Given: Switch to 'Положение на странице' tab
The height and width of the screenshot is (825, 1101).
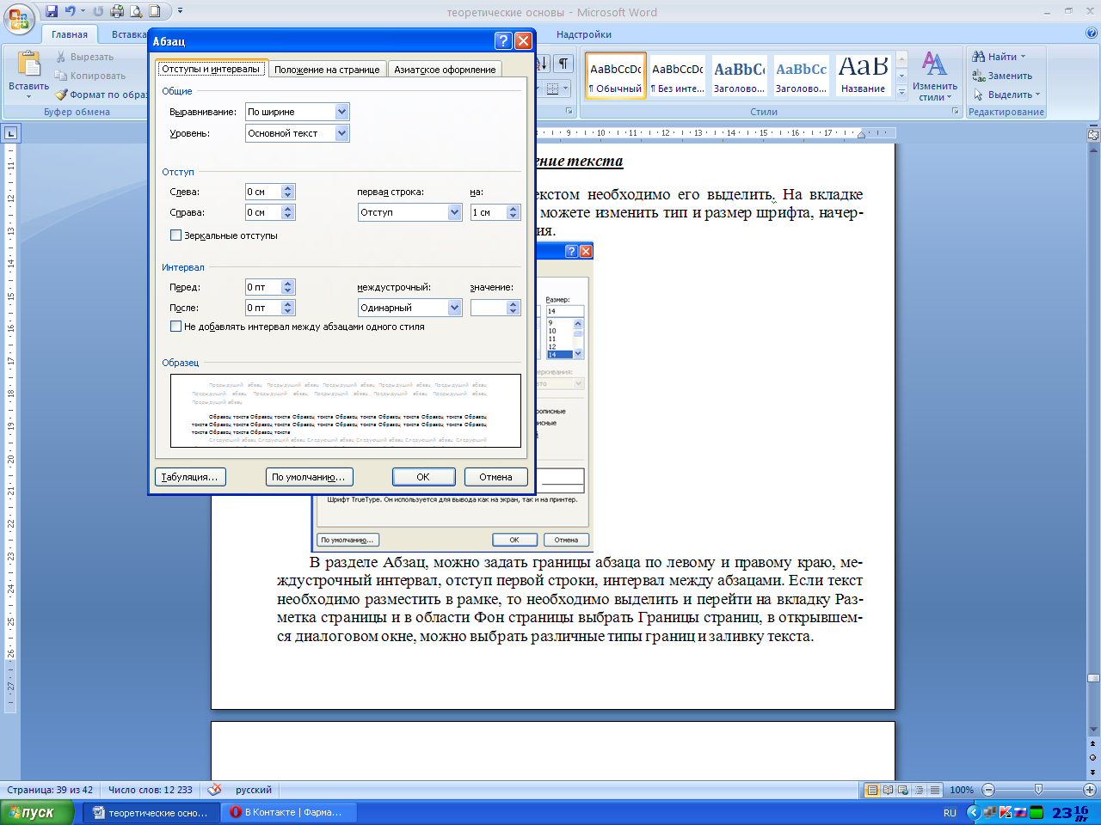Looking at the screenshot, I should point(327,70).
